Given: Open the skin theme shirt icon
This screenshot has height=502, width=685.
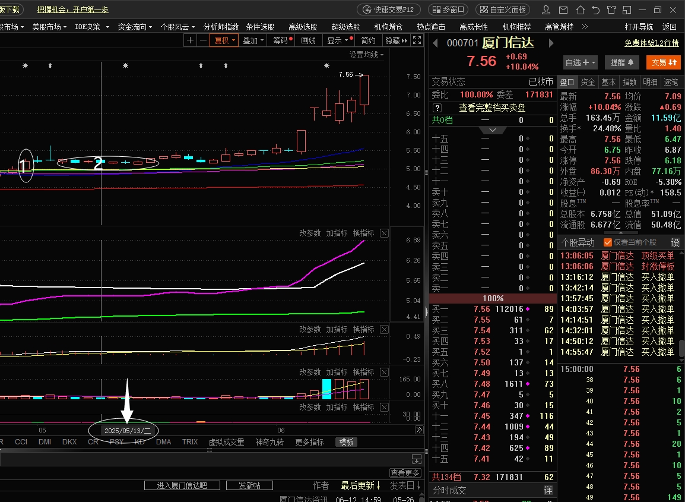Looking at the screenshot, I should [611, 10].
